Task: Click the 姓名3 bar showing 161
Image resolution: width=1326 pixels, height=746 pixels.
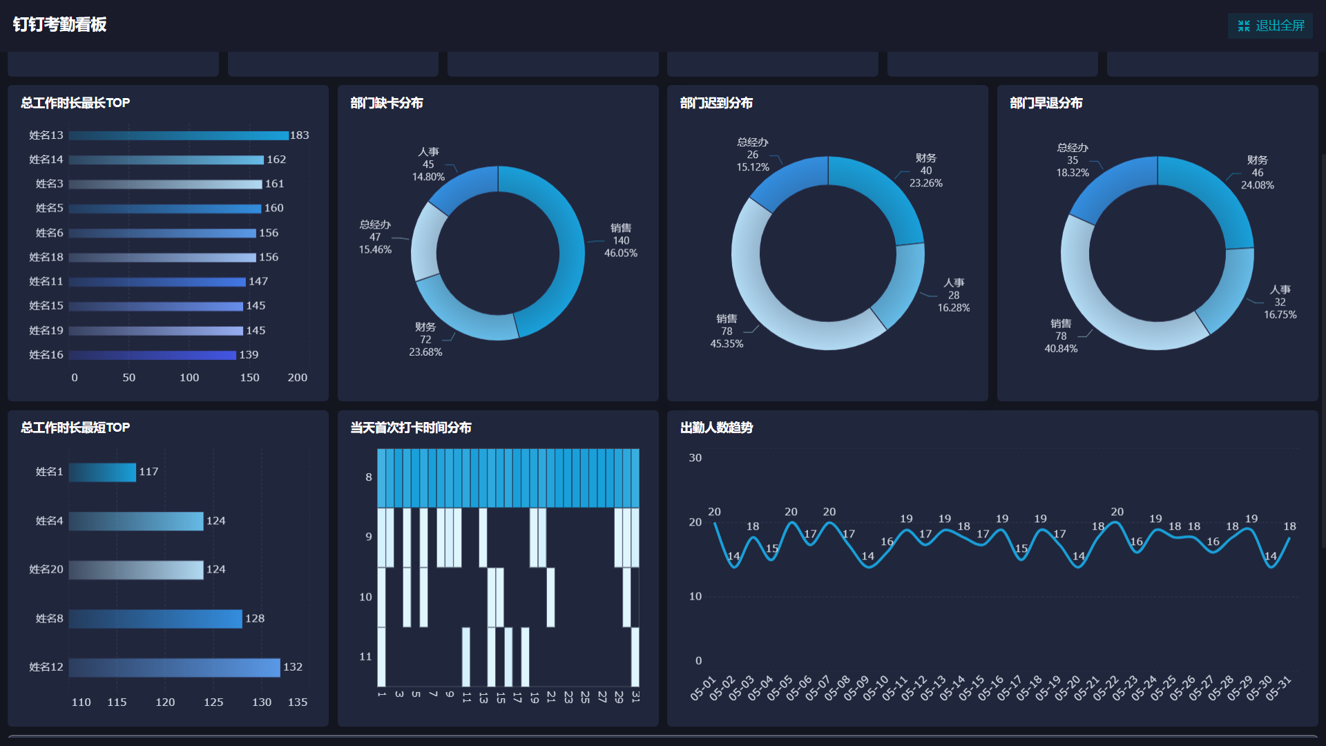Action: pos(166,184)
